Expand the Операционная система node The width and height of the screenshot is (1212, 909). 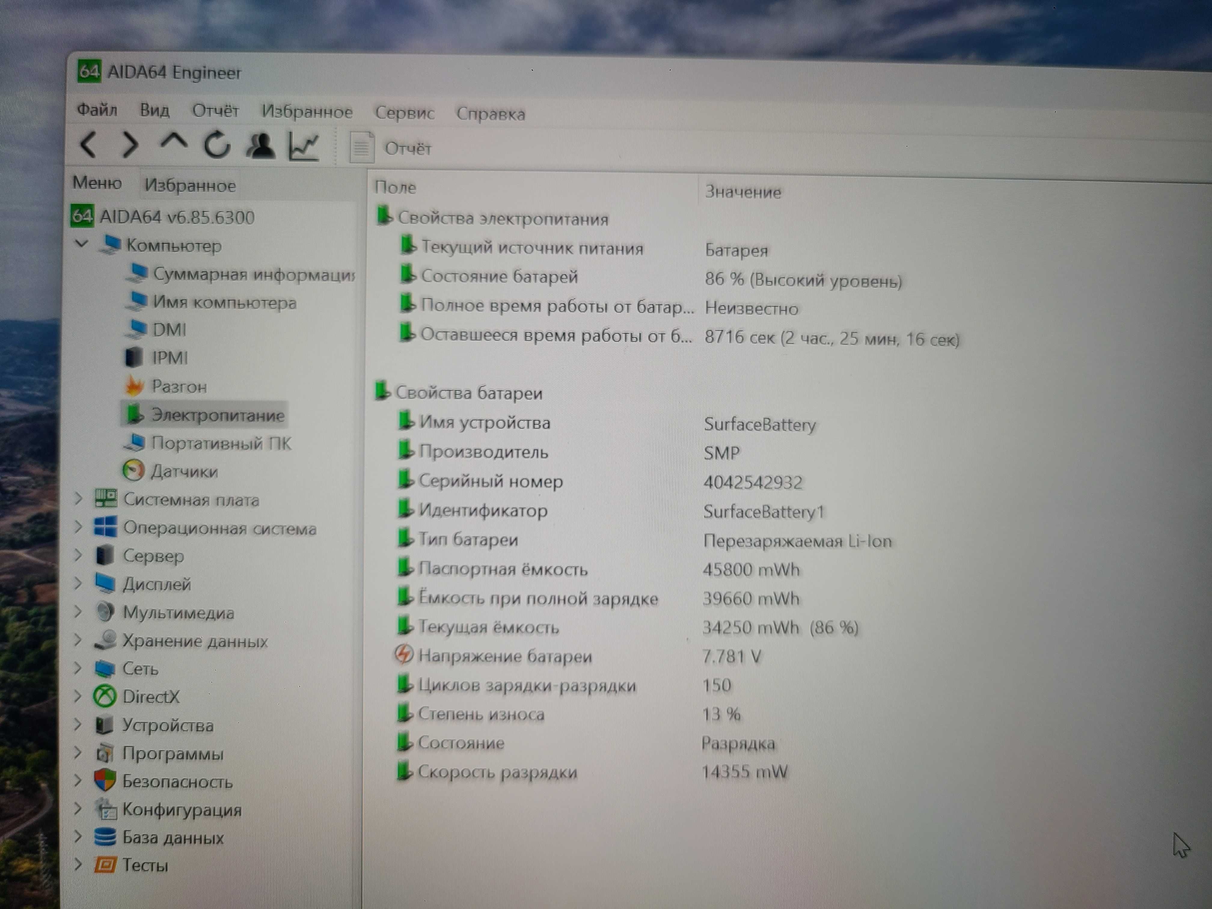click(x=78, y=527)
